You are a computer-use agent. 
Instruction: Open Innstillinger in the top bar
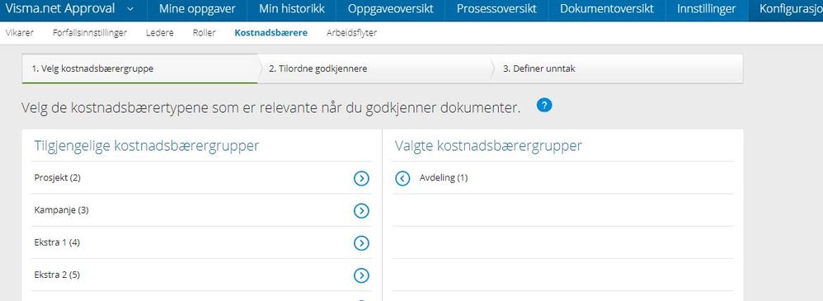pyautogui.click(x=707, y=9)
